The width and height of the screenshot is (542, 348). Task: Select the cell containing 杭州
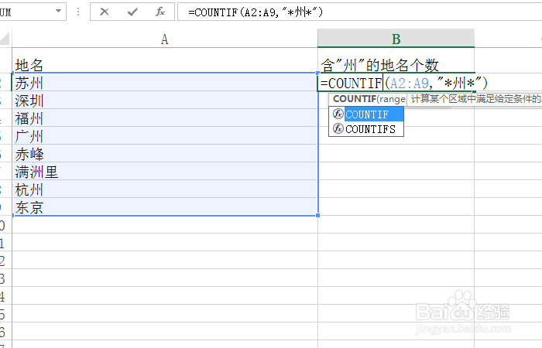pos(165,189)
